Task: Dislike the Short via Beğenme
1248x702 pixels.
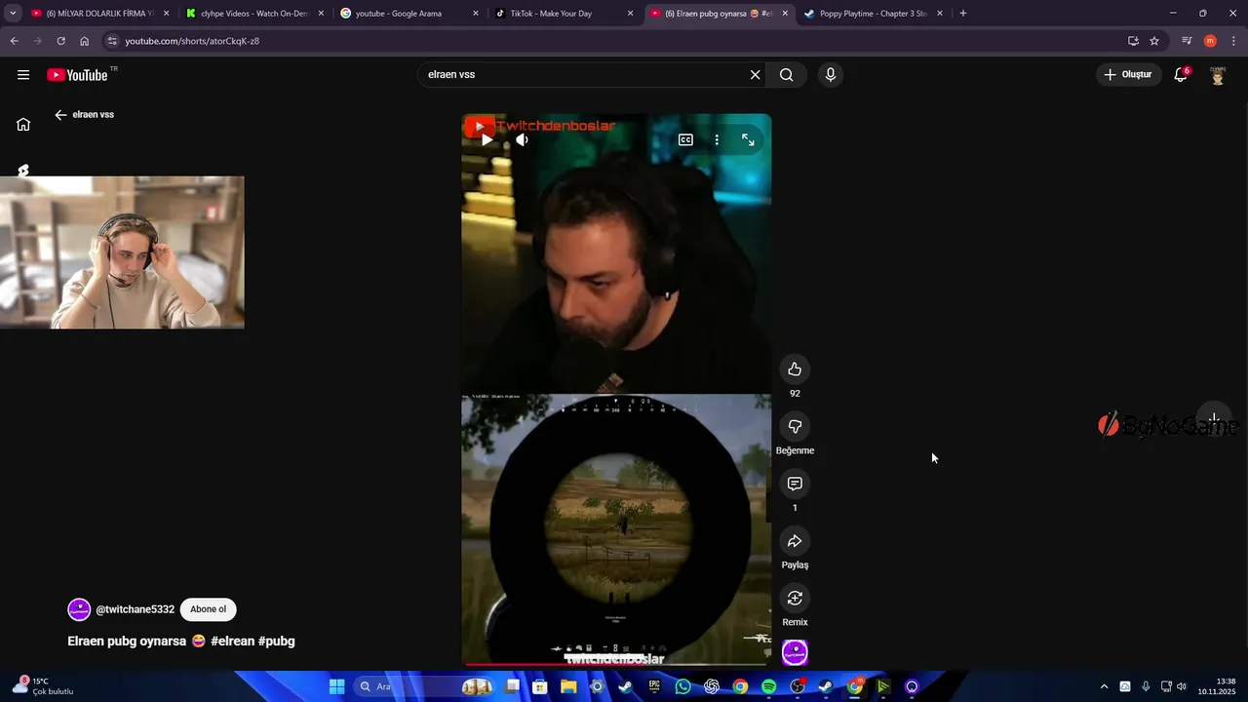Action: point(795,426)
